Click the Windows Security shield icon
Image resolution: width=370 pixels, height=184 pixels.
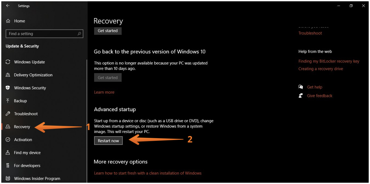8,88
